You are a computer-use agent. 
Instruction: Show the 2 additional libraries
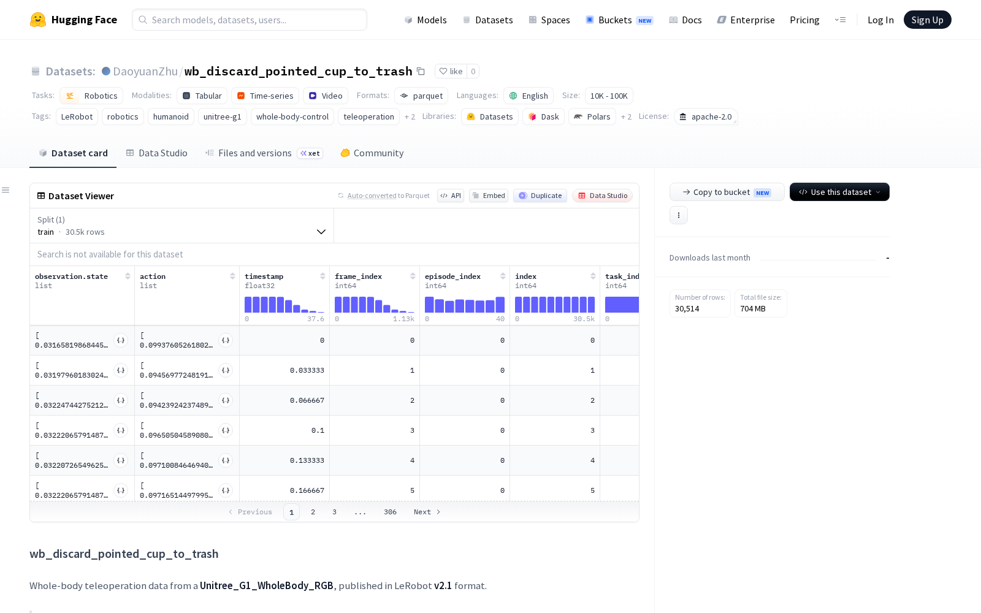click(626, 116)
